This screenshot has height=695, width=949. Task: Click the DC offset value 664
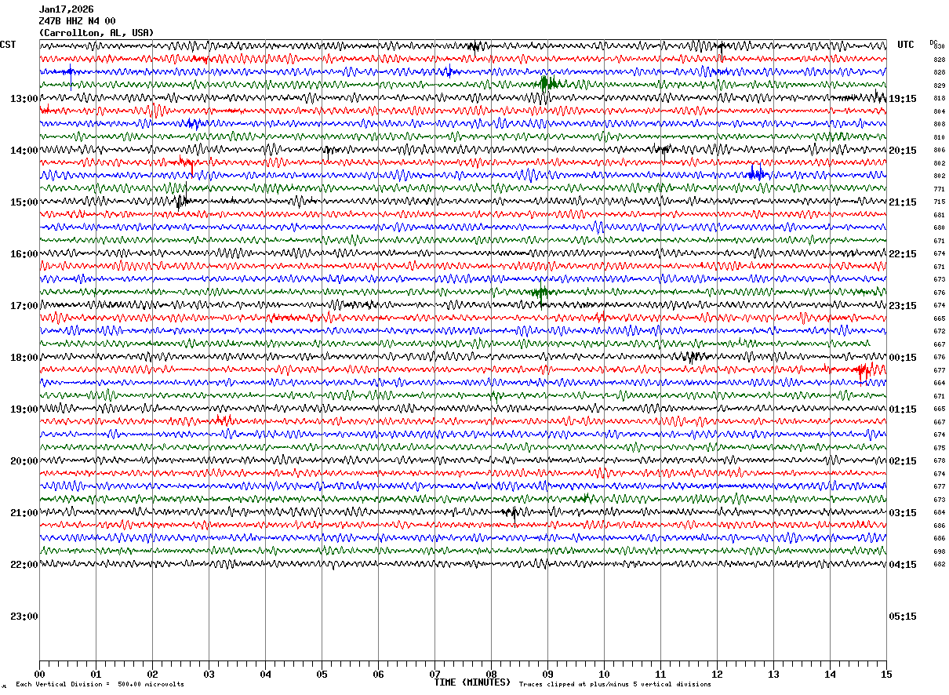(x=940, y=384)
